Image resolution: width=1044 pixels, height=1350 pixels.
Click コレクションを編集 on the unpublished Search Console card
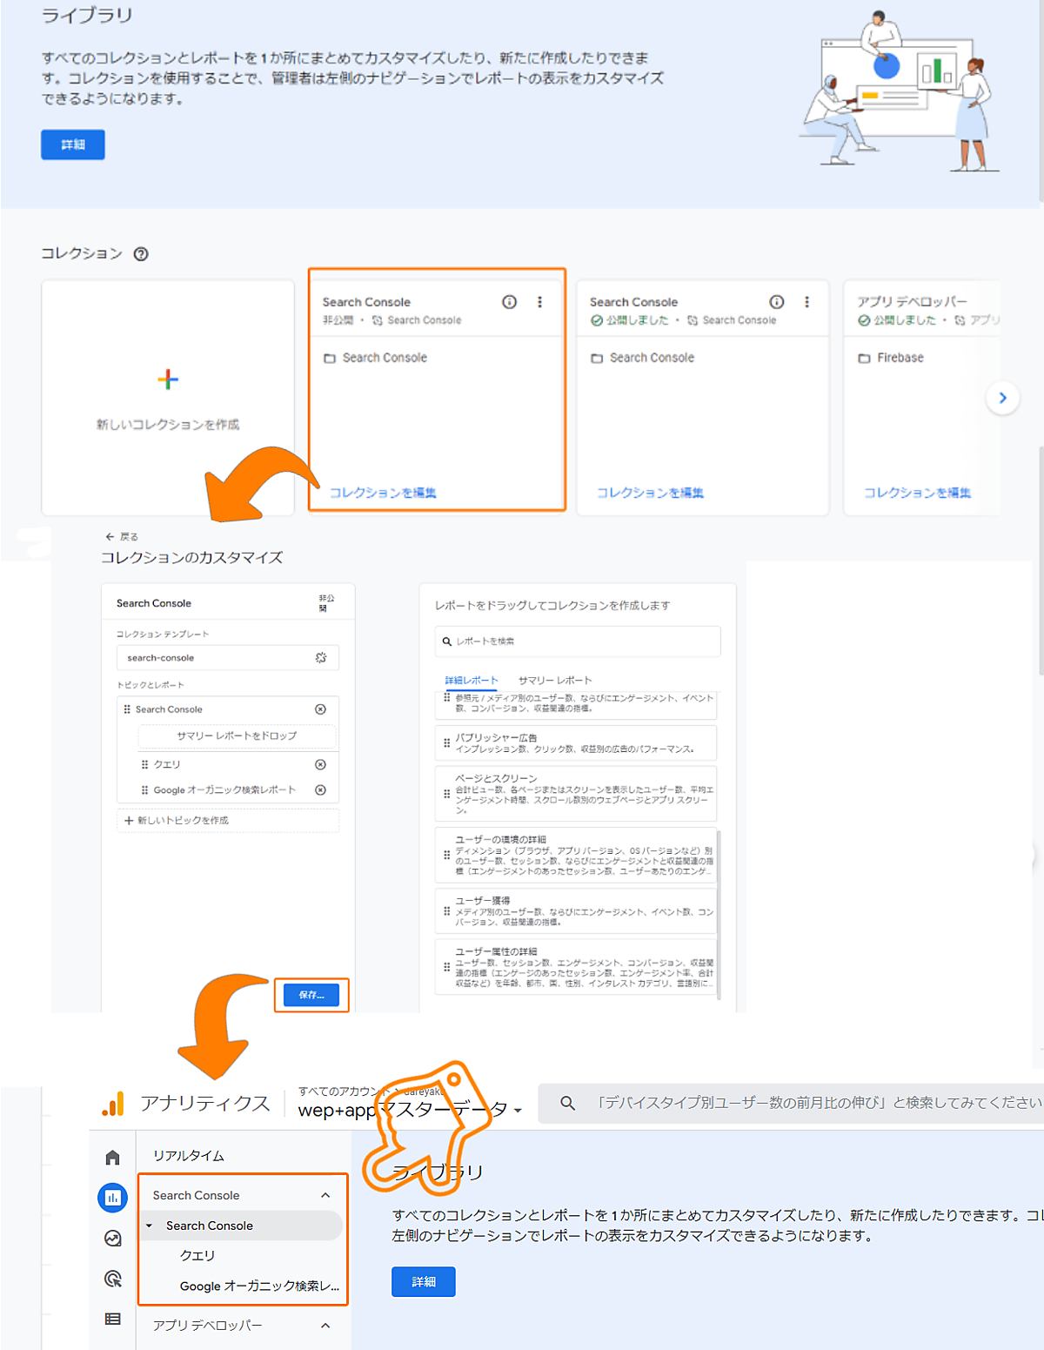[x=383, y=493]
